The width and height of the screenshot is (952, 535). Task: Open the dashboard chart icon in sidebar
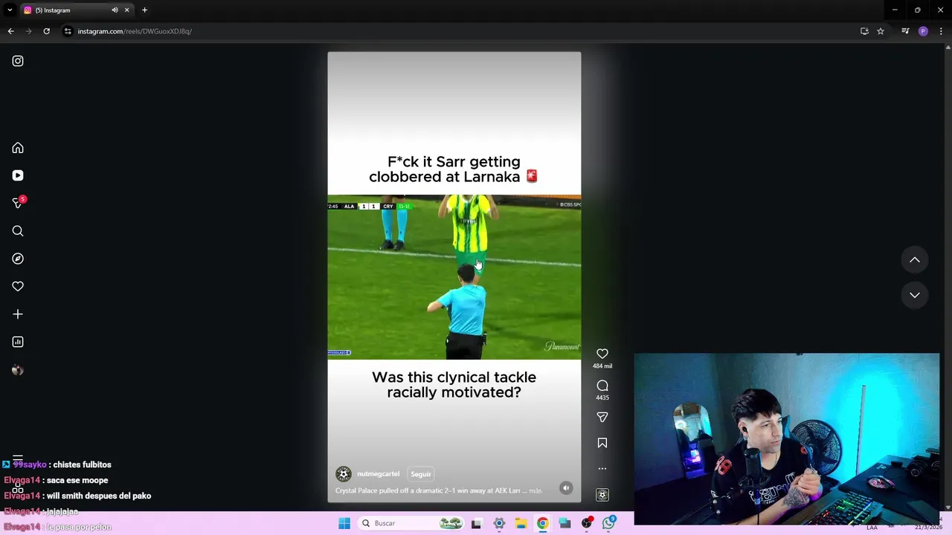(x=18, y=342)
